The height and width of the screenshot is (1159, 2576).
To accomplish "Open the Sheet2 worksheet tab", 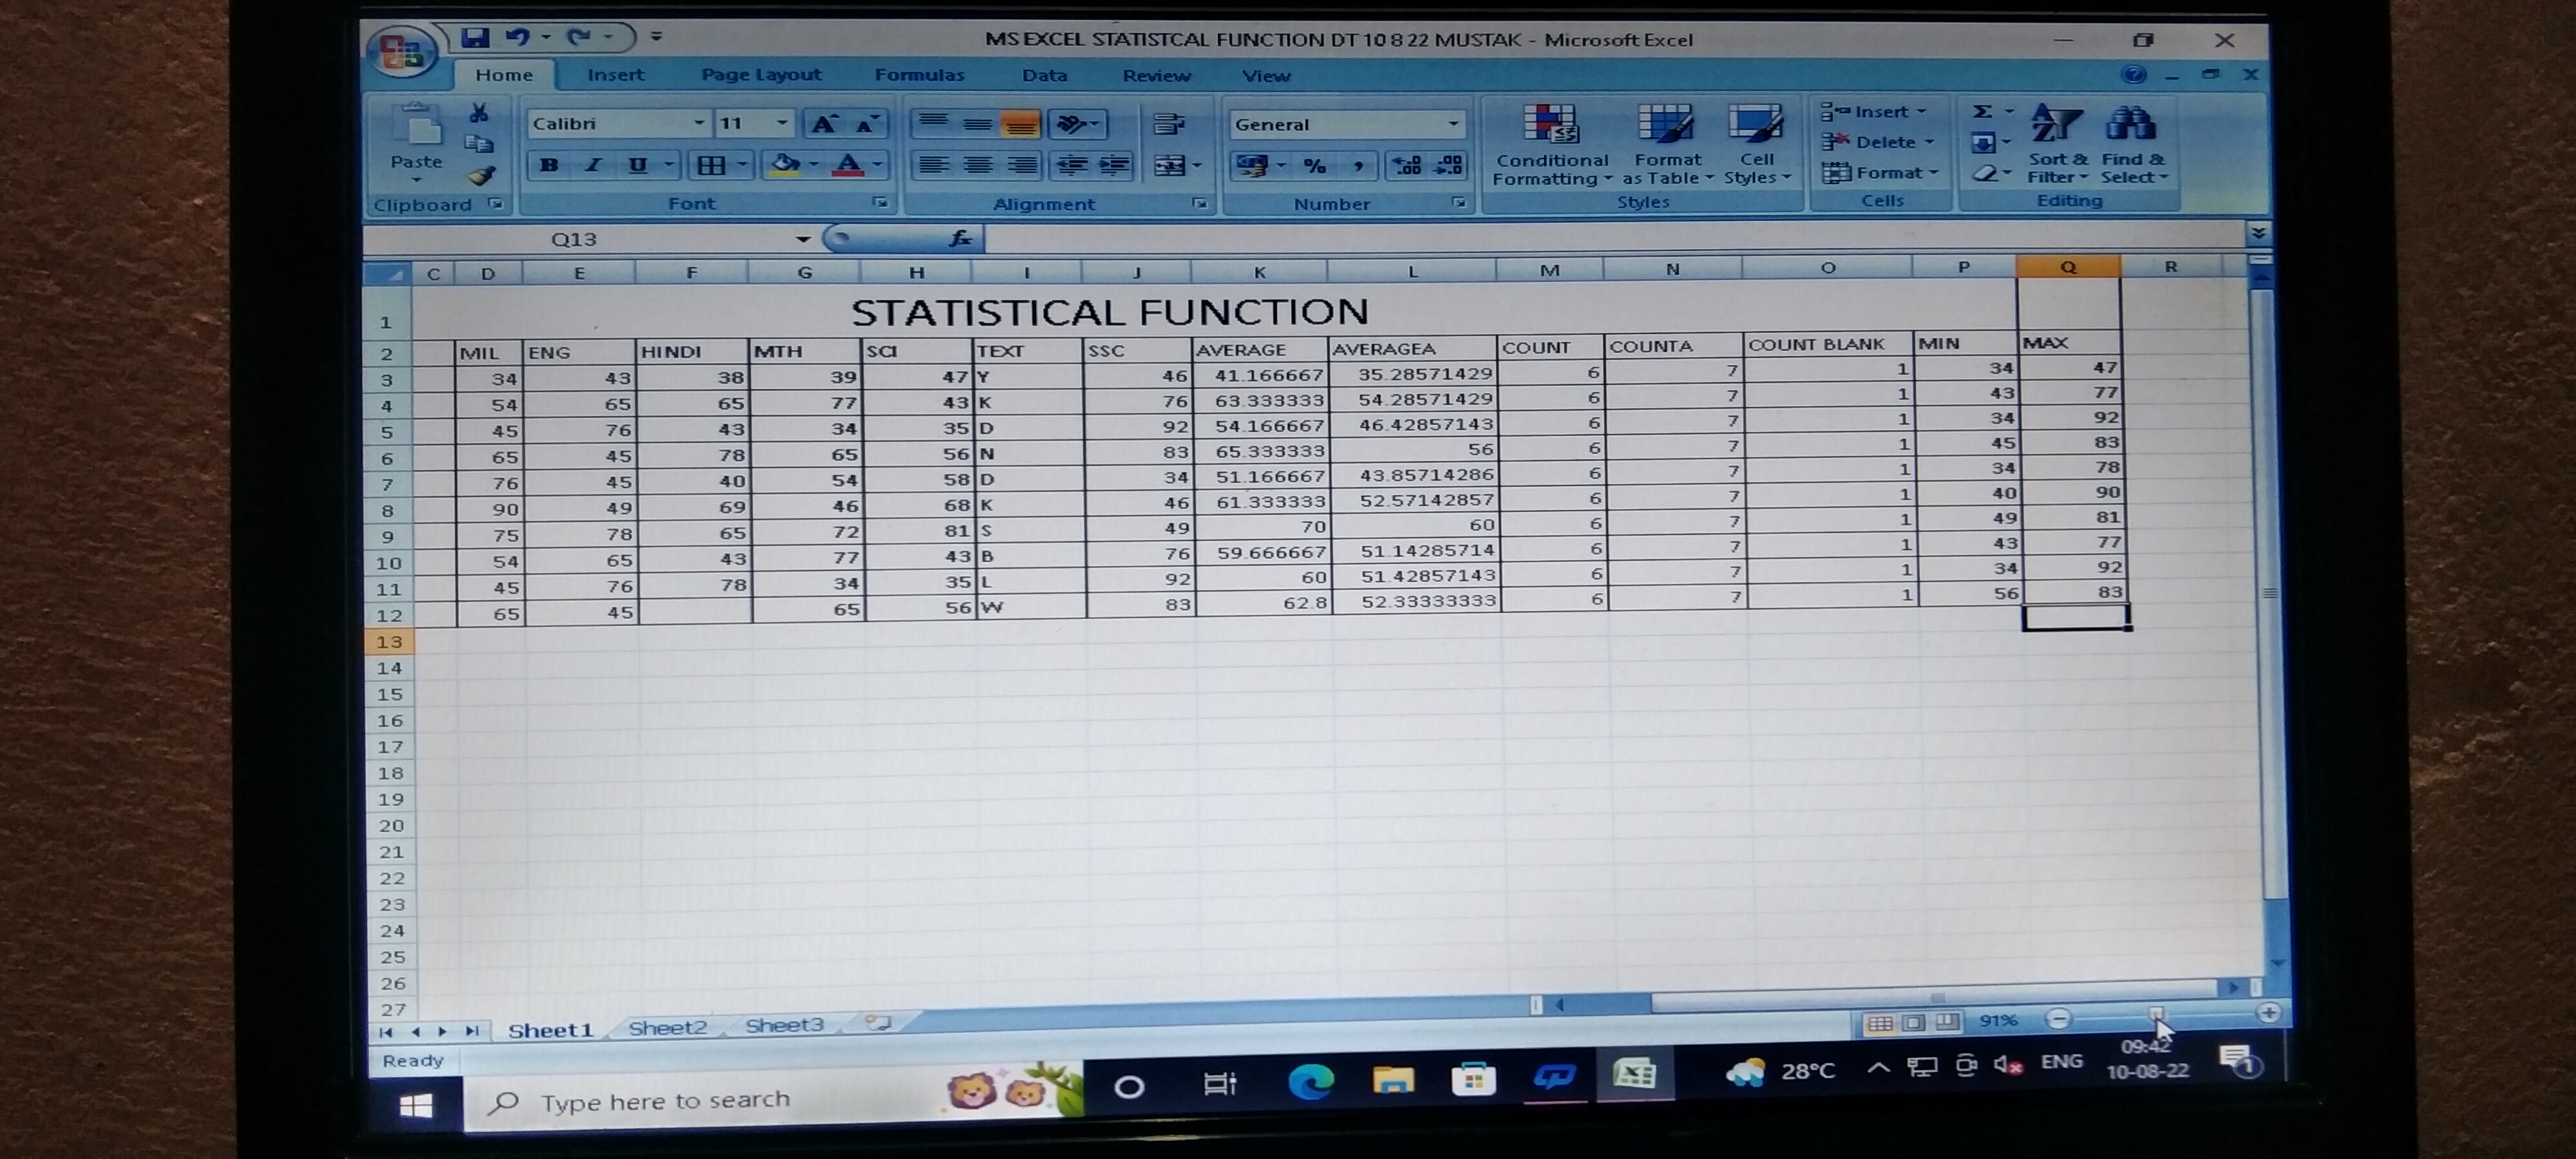I will (667, 1027).
